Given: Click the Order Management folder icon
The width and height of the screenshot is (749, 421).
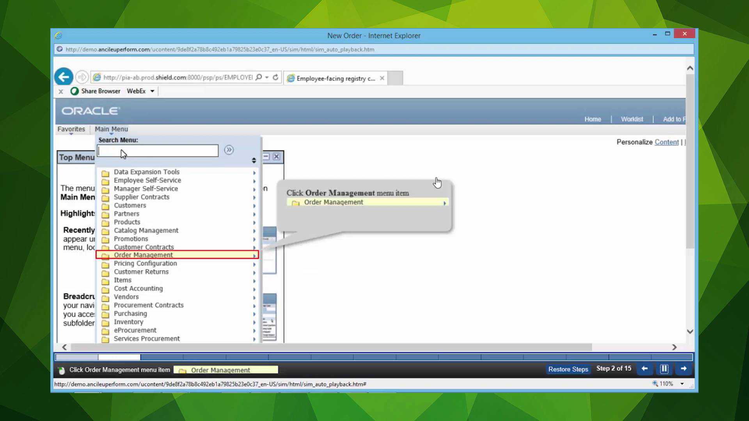Looking at the screenshot, I should pos(105,255).
